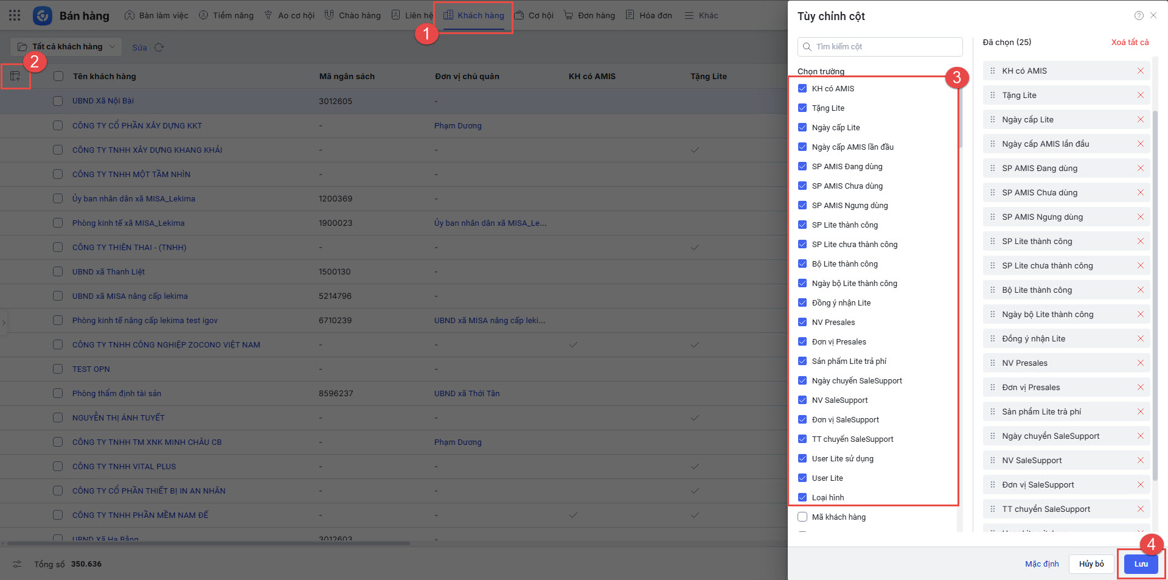Viewport: 1168px width, 580px height.
Task: Close the Tùy chỉnh cột panel
Action: [1154, 16]
